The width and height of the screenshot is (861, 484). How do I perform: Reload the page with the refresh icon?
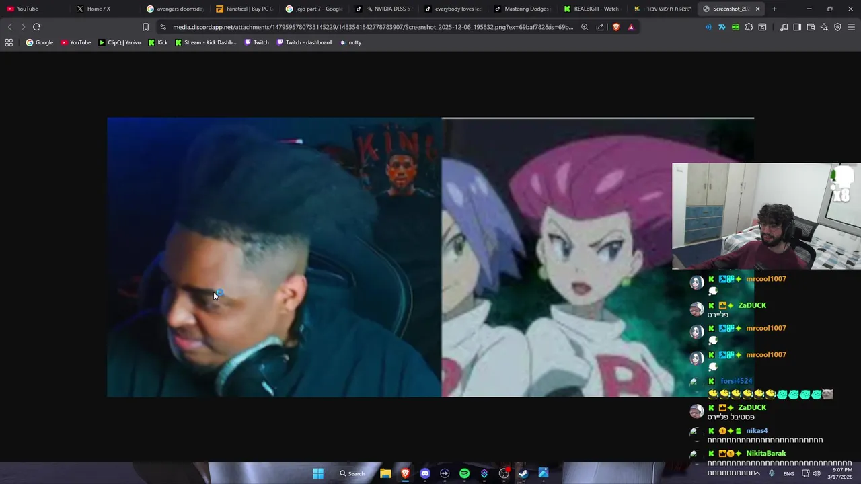point(36,27)
